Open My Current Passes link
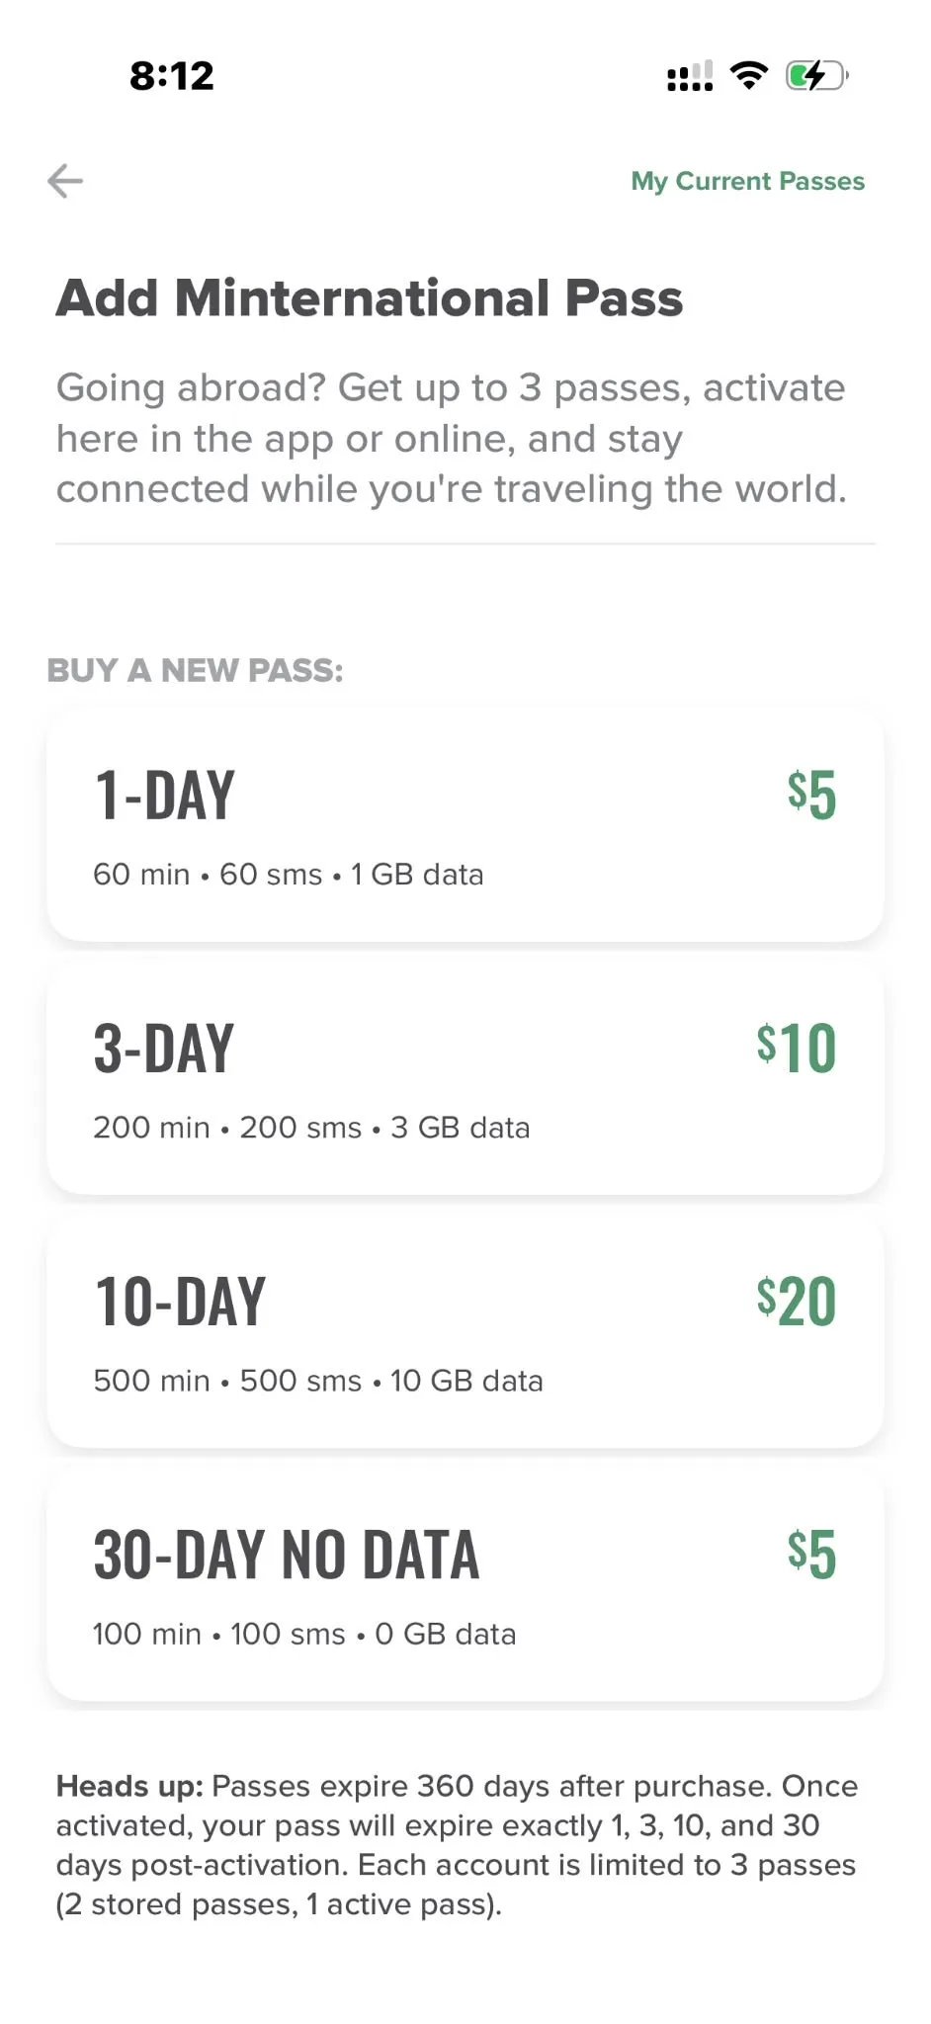The image size is (931, 2024). tap(747, 181)
